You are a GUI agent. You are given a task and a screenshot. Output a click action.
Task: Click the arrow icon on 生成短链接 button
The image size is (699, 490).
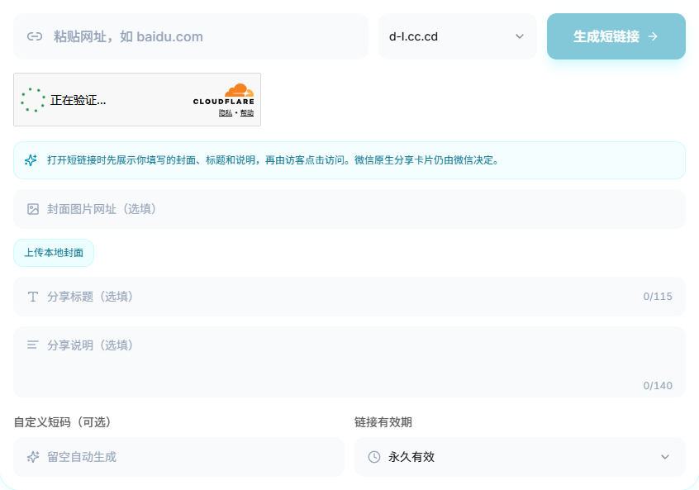(653, 36)
